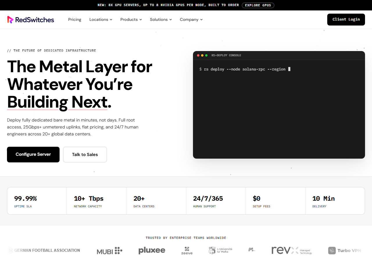
Task: Click the revx Managed Technology logo
Action: tap(291, 251)
